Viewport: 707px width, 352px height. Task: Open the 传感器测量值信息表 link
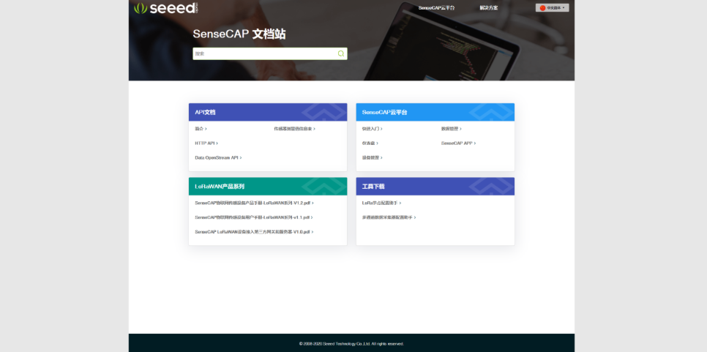(294, 129)
